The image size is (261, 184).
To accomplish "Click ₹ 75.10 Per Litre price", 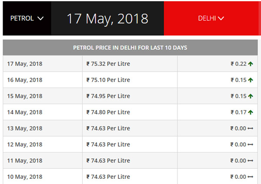I will (x=108, y=80).
